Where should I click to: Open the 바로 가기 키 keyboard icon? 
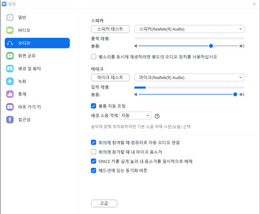coord(10,107)
